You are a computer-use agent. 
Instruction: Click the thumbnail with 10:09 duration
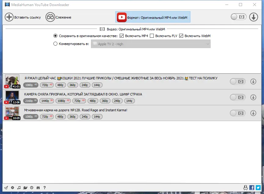[12, 113]
